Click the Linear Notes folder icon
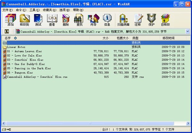This screenshot has height=133, width=192. coord(5,47)
